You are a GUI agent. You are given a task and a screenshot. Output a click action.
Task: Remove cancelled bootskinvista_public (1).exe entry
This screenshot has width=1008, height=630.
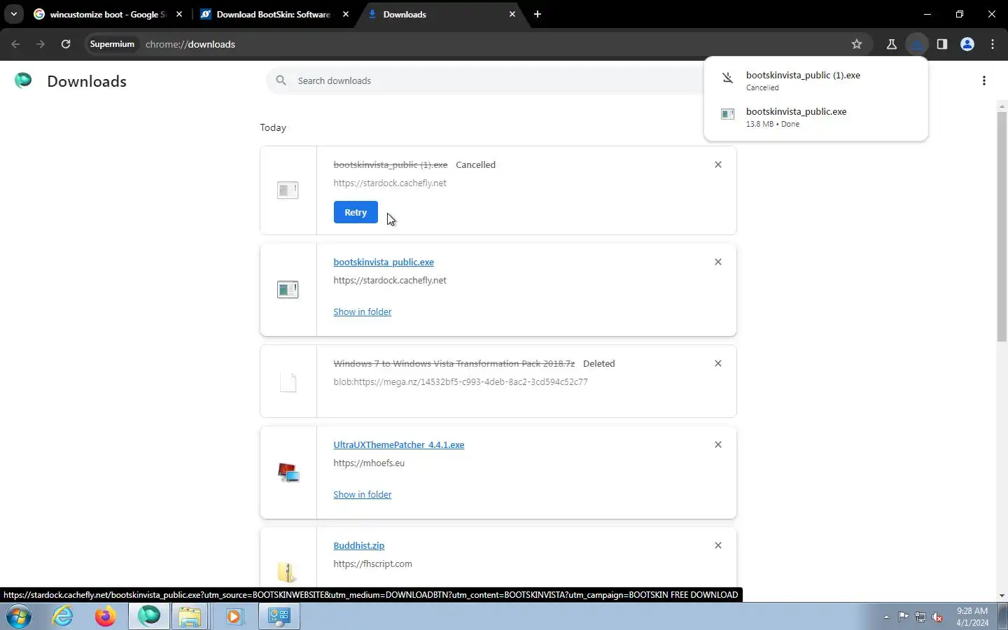717,164
